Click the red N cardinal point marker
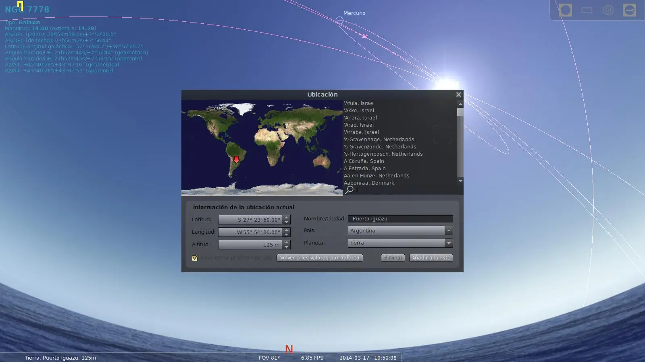Viewport: 645px width, 362px height. [x=289, y=350]
